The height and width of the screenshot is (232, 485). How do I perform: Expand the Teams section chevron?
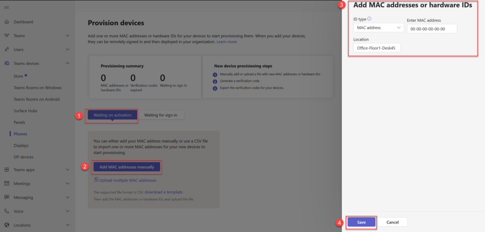click(x=68, y=36)
